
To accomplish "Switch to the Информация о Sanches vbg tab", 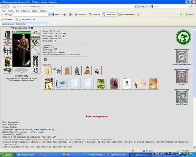I will (24, 24).
